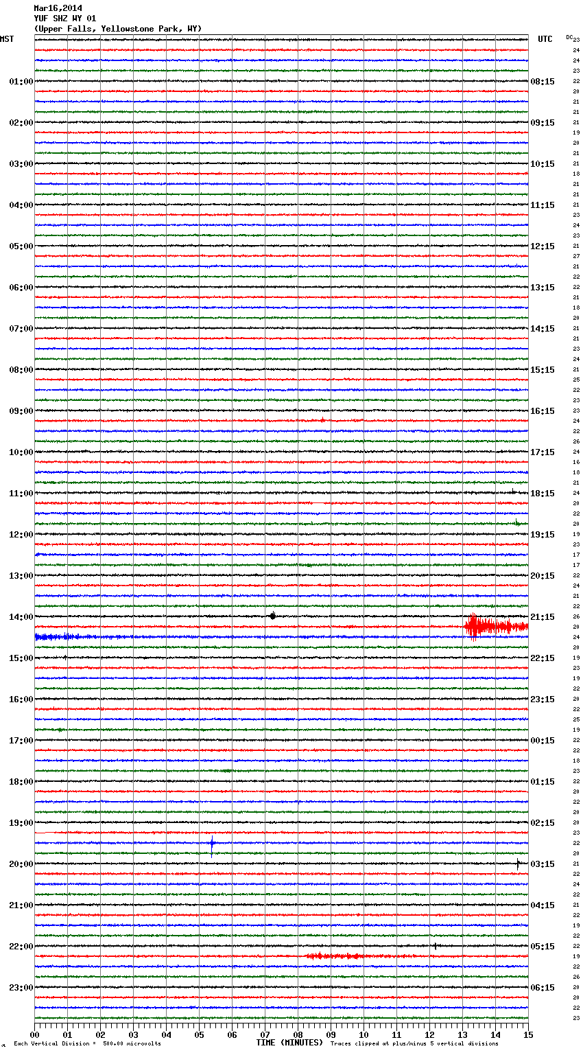This screenshot has width=583, height=1053.
Task: Click the '16:15' UTC time label
Action: pyautogui.click(x=543, y=411)
